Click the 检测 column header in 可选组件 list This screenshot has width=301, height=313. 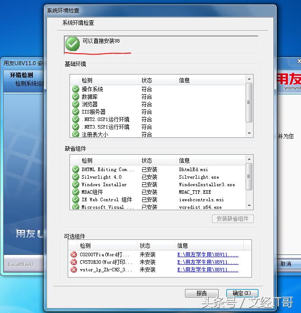(107, 246)
